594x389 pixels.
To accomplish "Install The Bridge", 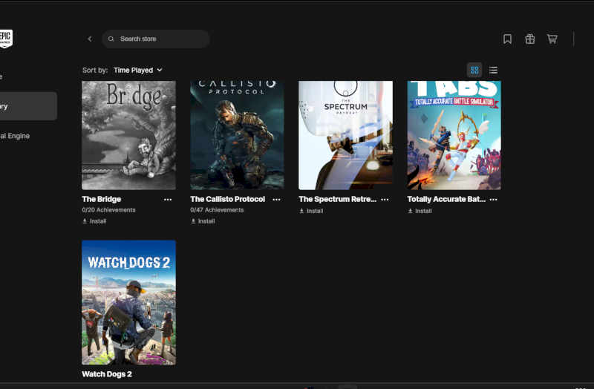I will click(94, 221).
